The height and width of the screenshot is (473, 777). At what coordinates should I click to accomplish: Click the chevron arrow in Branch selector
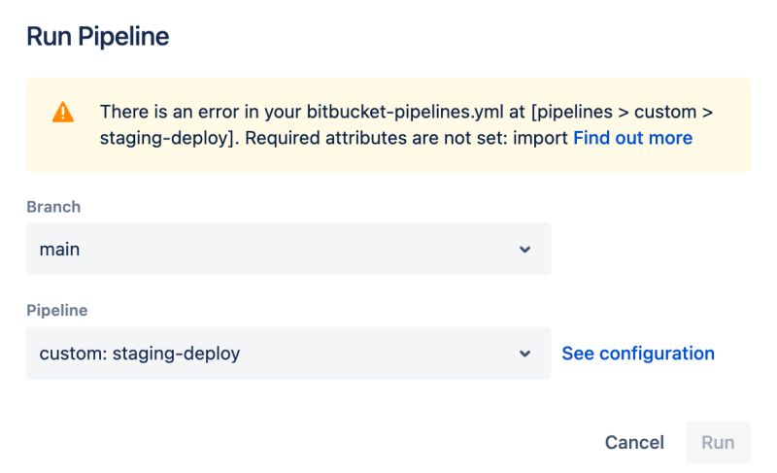(524, 250)
